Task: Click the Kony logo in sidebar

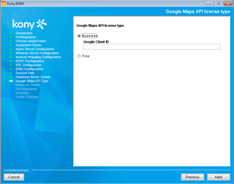Action: [x=30, y=24]
